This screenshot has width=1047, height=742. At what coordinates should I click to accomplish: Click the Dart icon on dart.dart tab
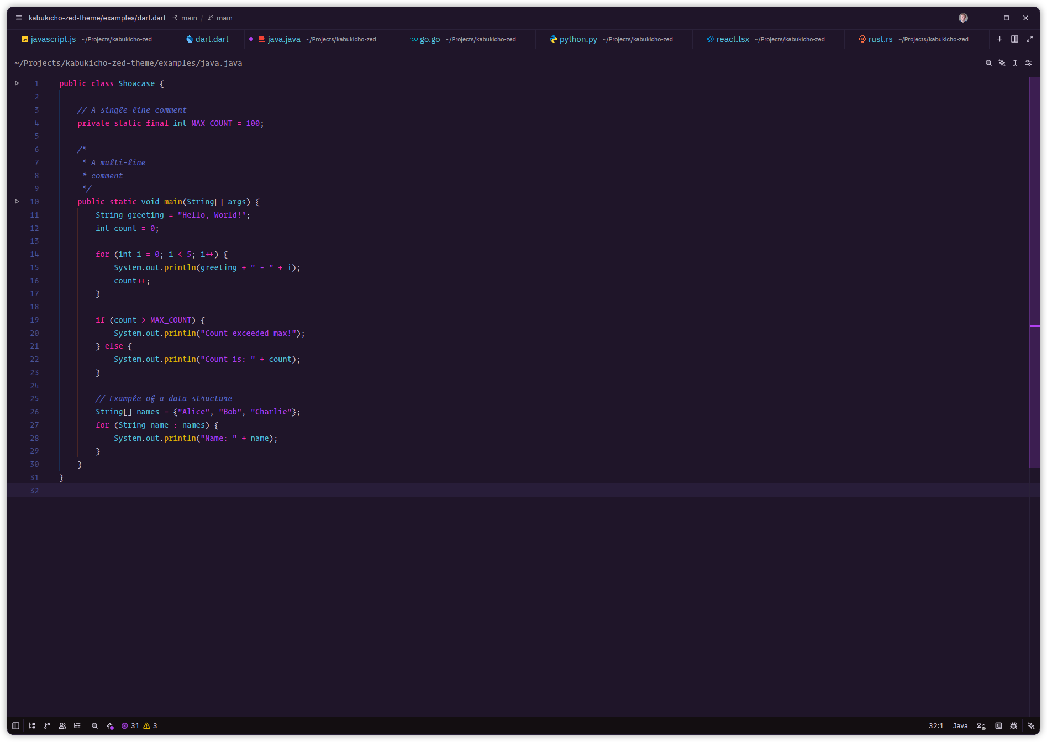point(190,39)
